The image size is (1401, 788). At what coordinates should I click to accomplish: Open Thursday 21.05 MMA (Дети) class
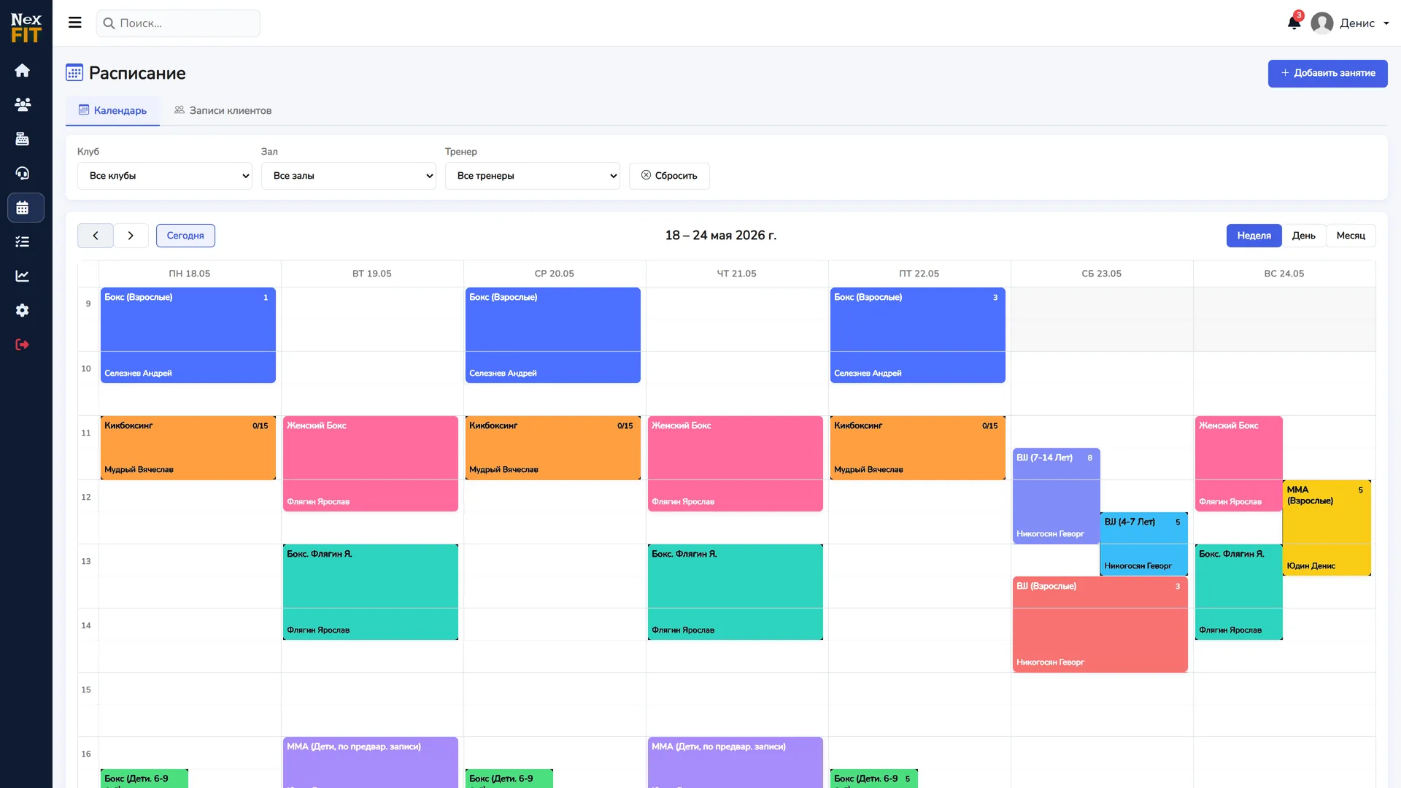pos(736,762)
